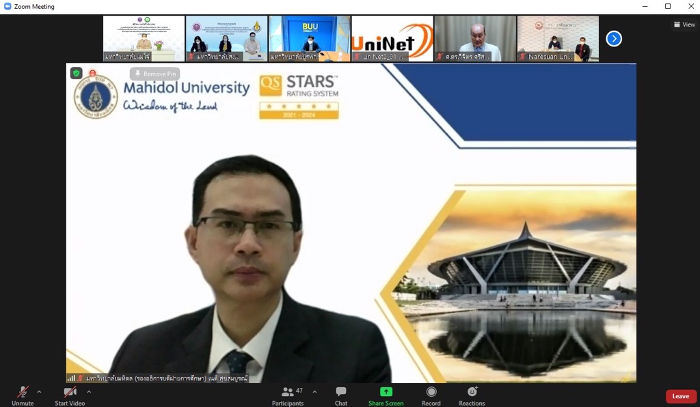
Task: Minimize the Zoom Meeting window
Action: [645, 6]
